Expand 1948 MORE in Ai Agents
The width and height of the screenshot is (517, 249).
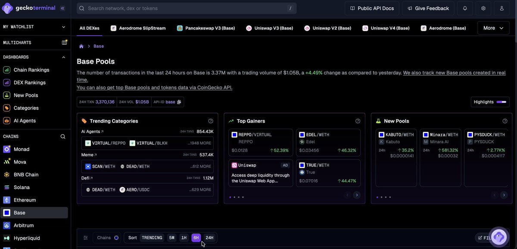(x=199, y=143)
